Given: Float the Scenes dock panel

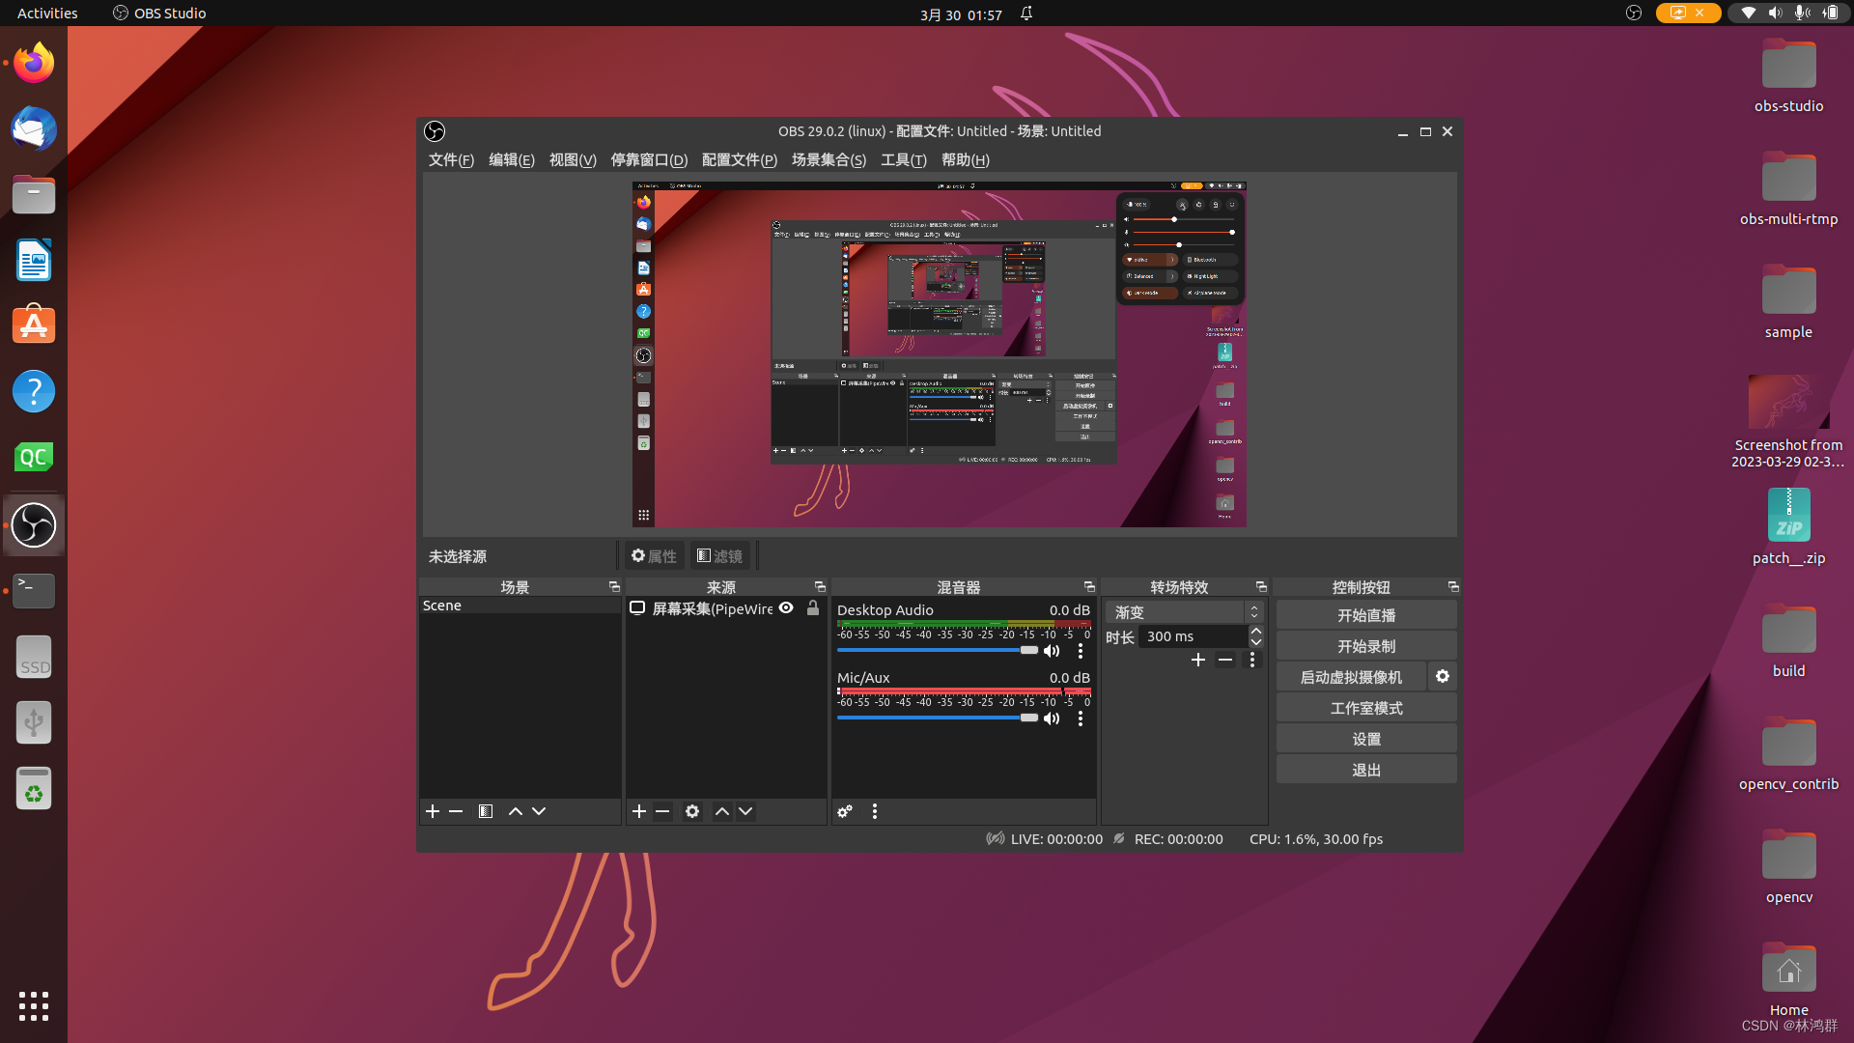Looking at the screenshot, I should click(x=614, y=587).
